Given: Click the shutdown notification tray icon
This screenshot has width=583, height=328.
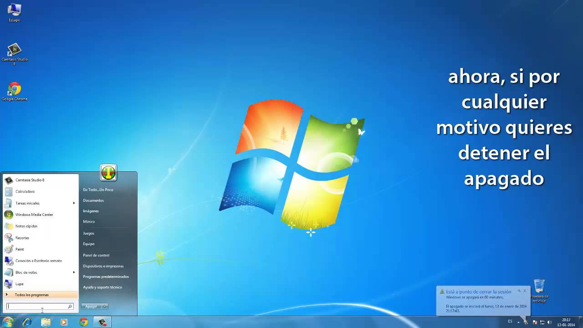Looking at the screenshot, I should point(526,322).
